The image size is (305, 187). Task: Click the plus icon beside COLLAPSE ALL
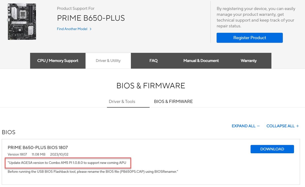click(297, 126)
